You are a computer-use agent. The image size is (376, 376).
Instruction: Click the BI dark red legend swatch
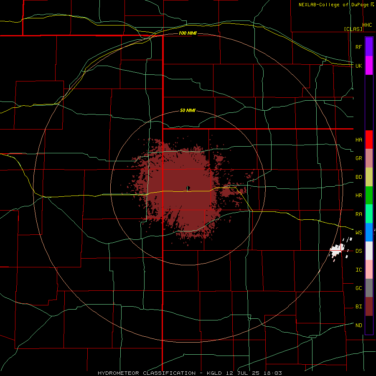[369, 307]
